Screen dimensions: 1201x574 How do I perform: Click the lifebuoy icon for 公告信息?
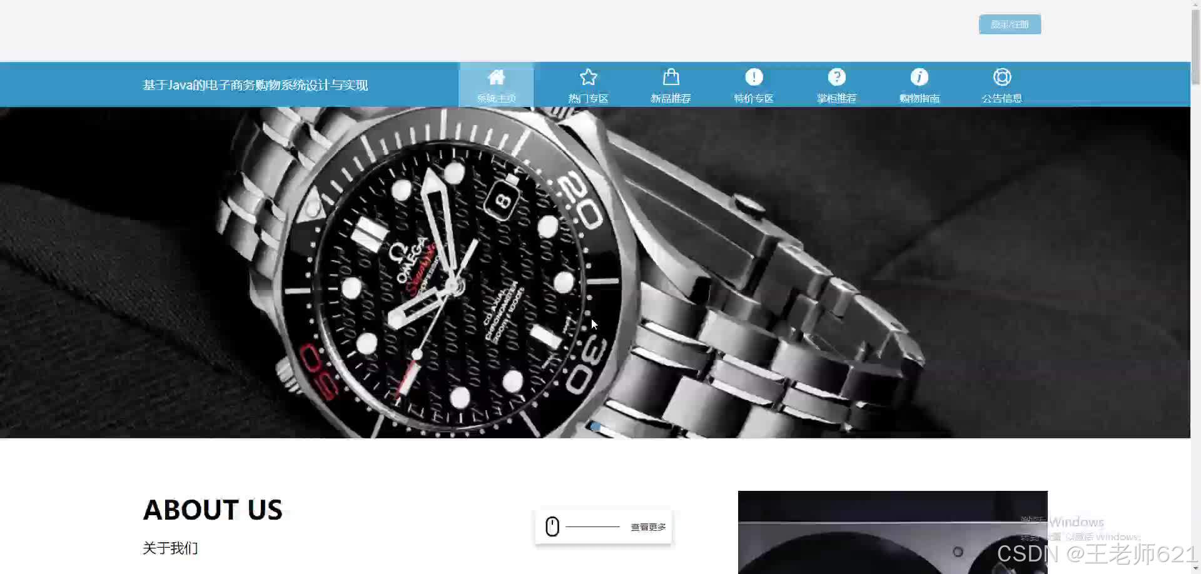point(1001,77)
